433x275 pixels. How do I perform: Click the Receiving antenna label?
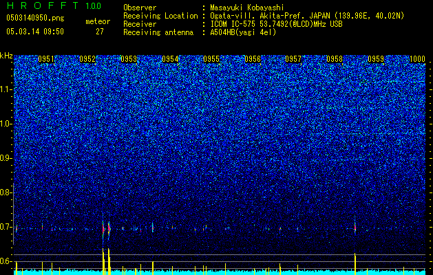click(x=158, y=32)
